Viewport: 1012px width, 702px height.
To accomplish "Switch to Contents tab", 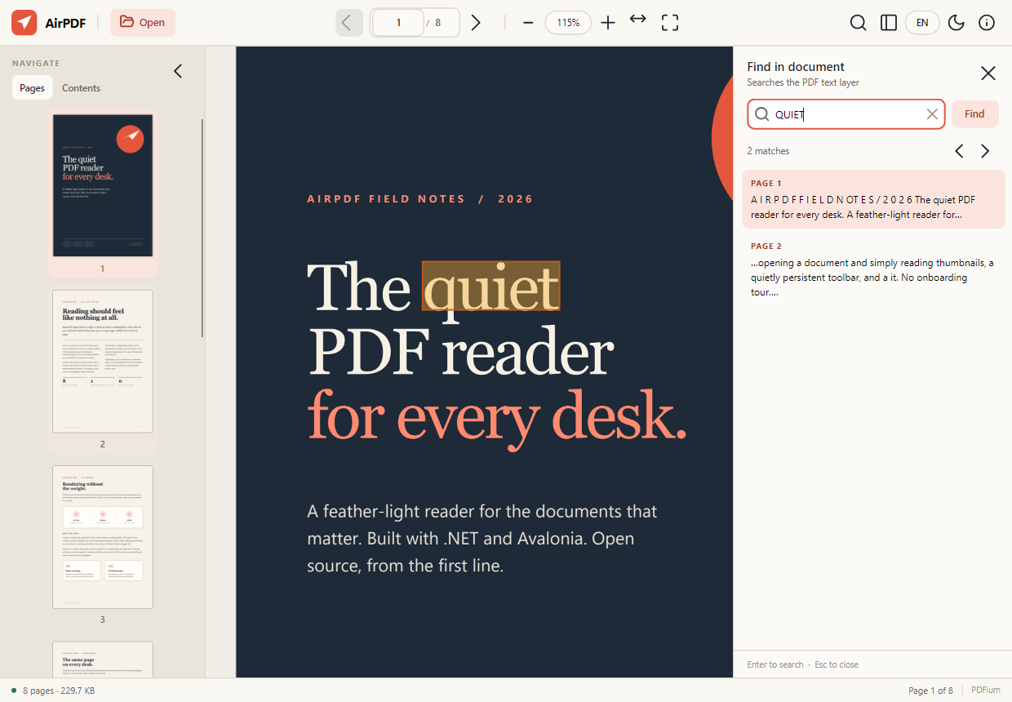I will tap(81, 88).
